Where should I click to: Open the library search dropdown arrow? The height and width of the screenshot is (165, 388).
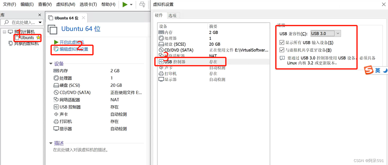40,22
